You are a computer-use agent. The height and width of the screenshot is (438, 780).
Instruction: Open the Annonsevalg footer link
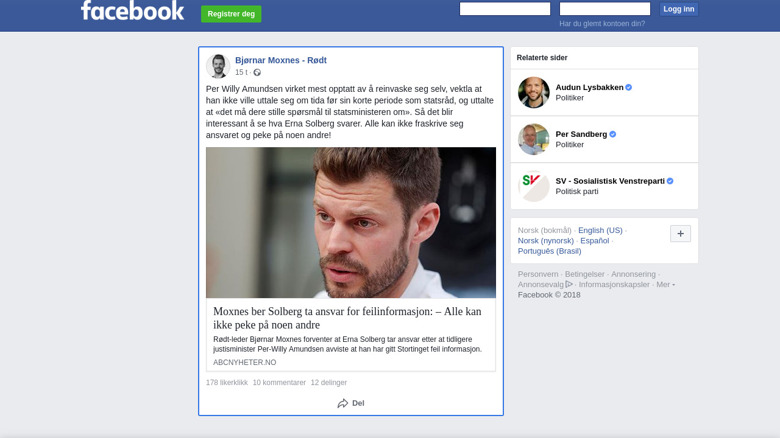pos(541,285)
